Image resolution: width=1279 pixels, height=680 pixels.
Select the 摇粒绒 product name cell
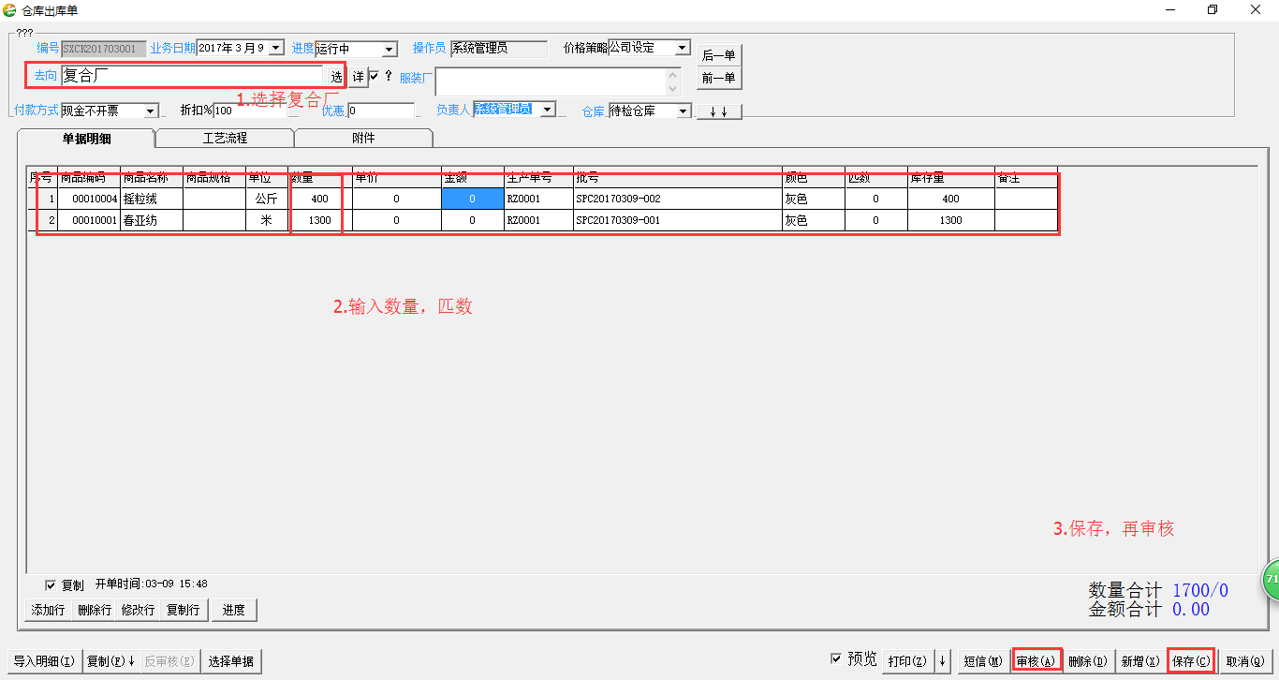point(152,199)
